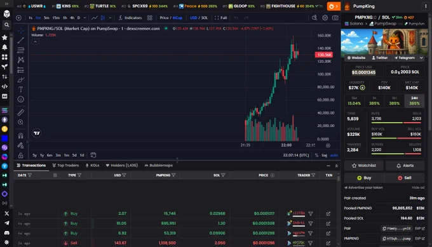Image resolution: width=432 pixels, height=247 pixels.
Task: Open the multicharts grid icon in sidebar
Action: click(4, 57)
